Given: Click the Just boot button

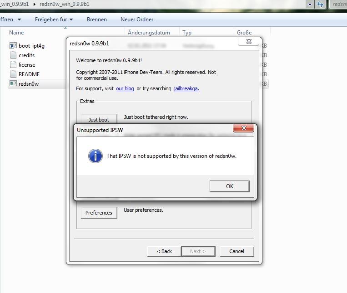Looking at the screenshot, I should click(x=99, y=119).
